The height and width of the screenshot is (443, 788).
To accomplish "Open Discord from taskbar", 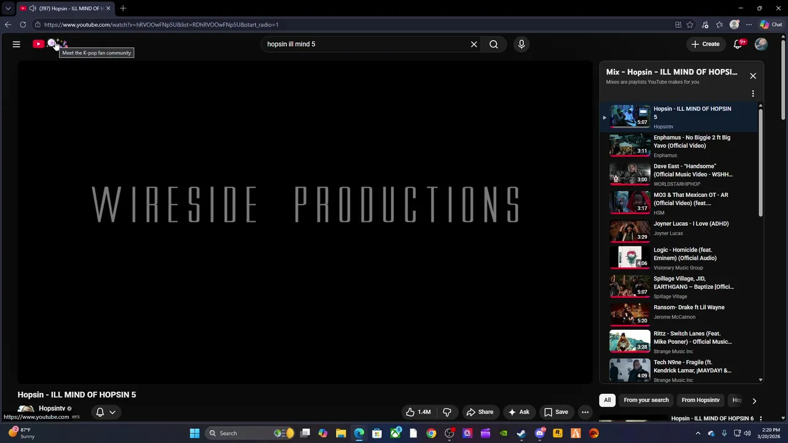I will tap(540, 433).
